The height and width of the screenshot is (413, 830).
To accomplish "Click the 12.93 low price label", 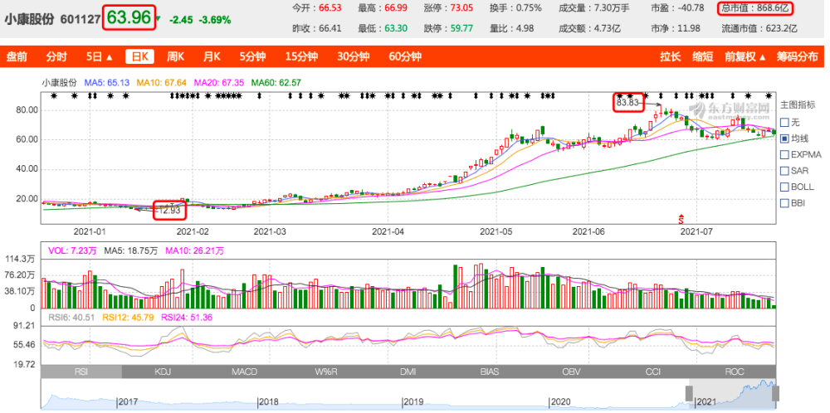I will (172, 210).
